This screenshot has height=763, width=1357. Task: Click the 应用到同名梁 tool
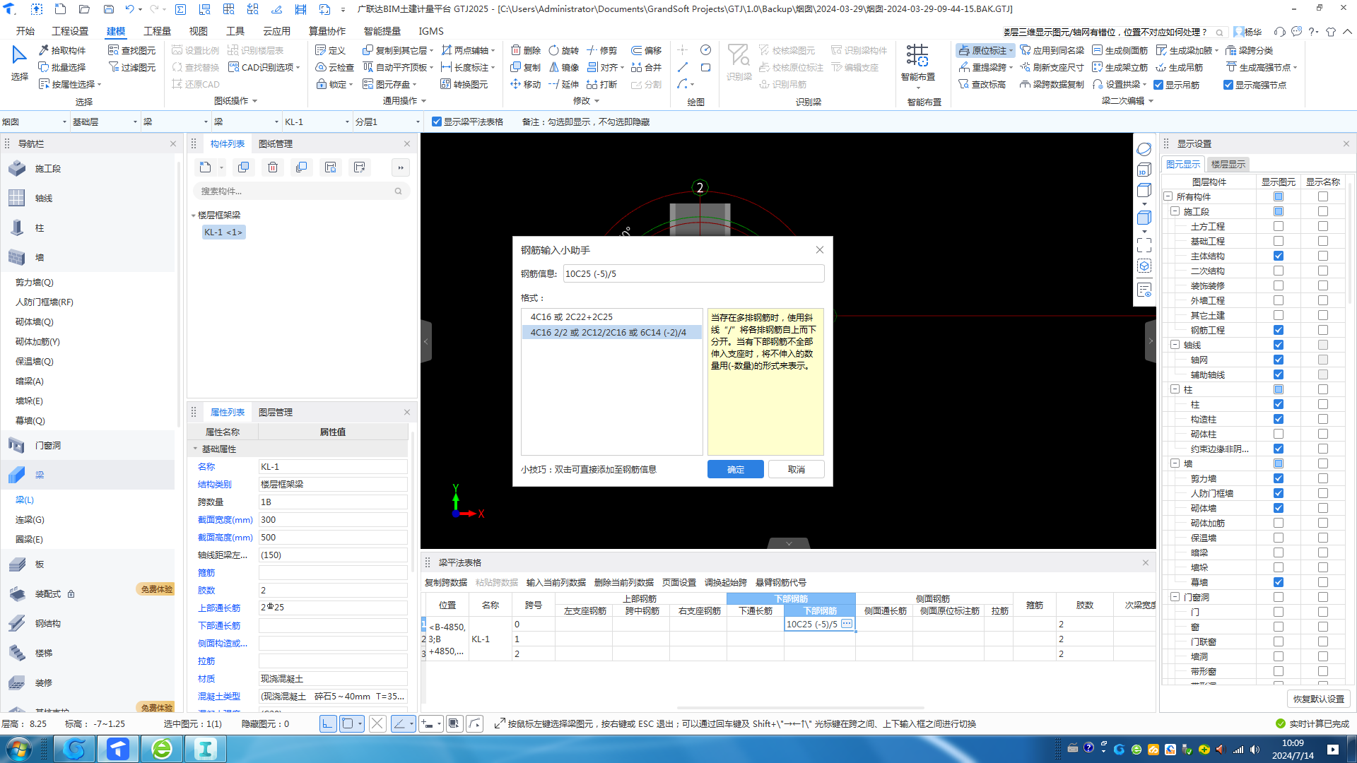(x=1052, y=50)
